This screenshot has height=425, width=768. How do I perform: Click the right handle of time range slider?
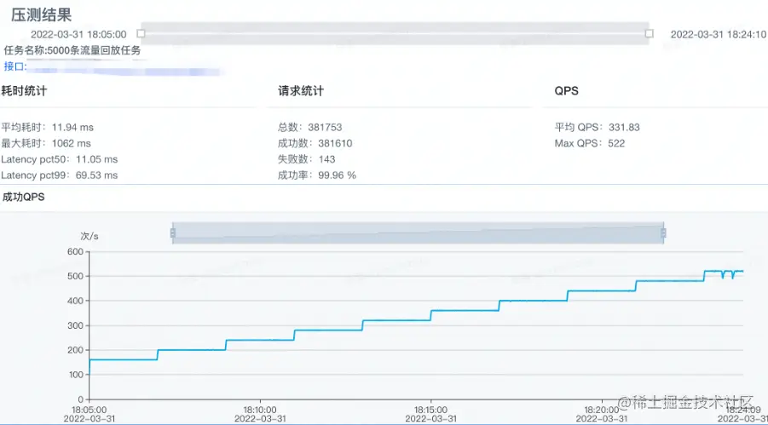click(x=650, y=33)
